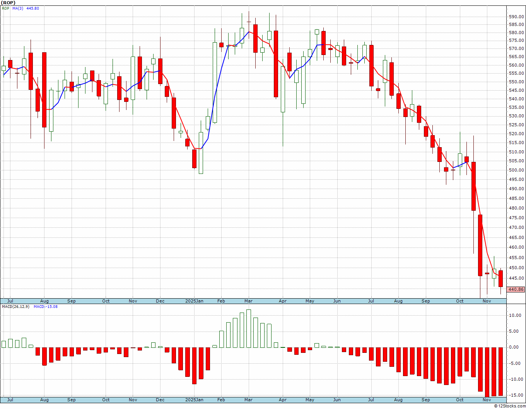This screenshot has height=409, width=526.
Task: Select the MACD:-15.08 reading
Action: click(46, 306)
